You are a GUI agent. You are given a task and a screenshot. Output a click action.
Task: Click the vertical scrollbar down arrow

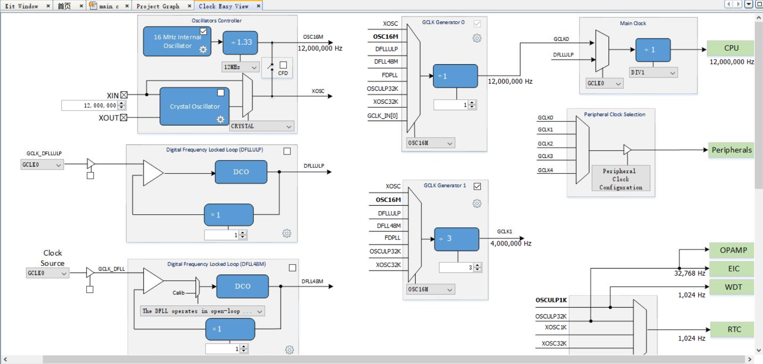pyautogui.click(x=759, y=351)
